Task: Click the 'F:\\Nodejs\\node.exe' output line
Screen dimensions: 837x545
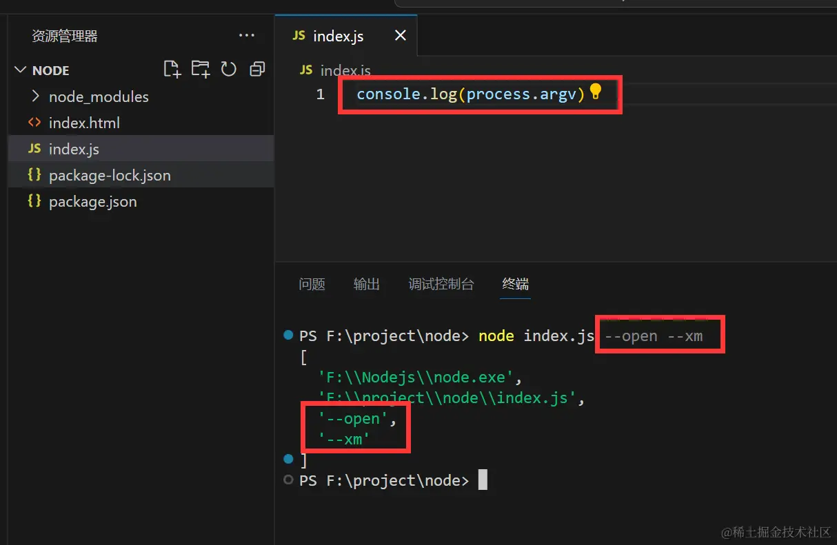Action: coord(420,377)
